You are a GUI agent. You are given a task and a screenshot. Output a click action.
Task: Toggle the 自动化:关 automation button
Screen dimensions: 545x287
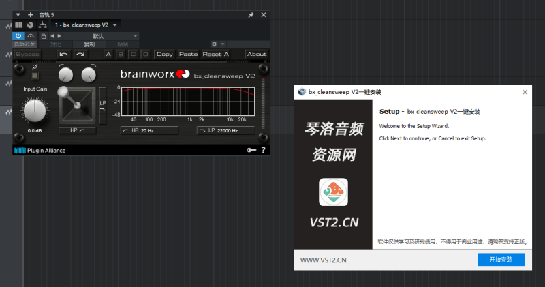tap(25, 44)
